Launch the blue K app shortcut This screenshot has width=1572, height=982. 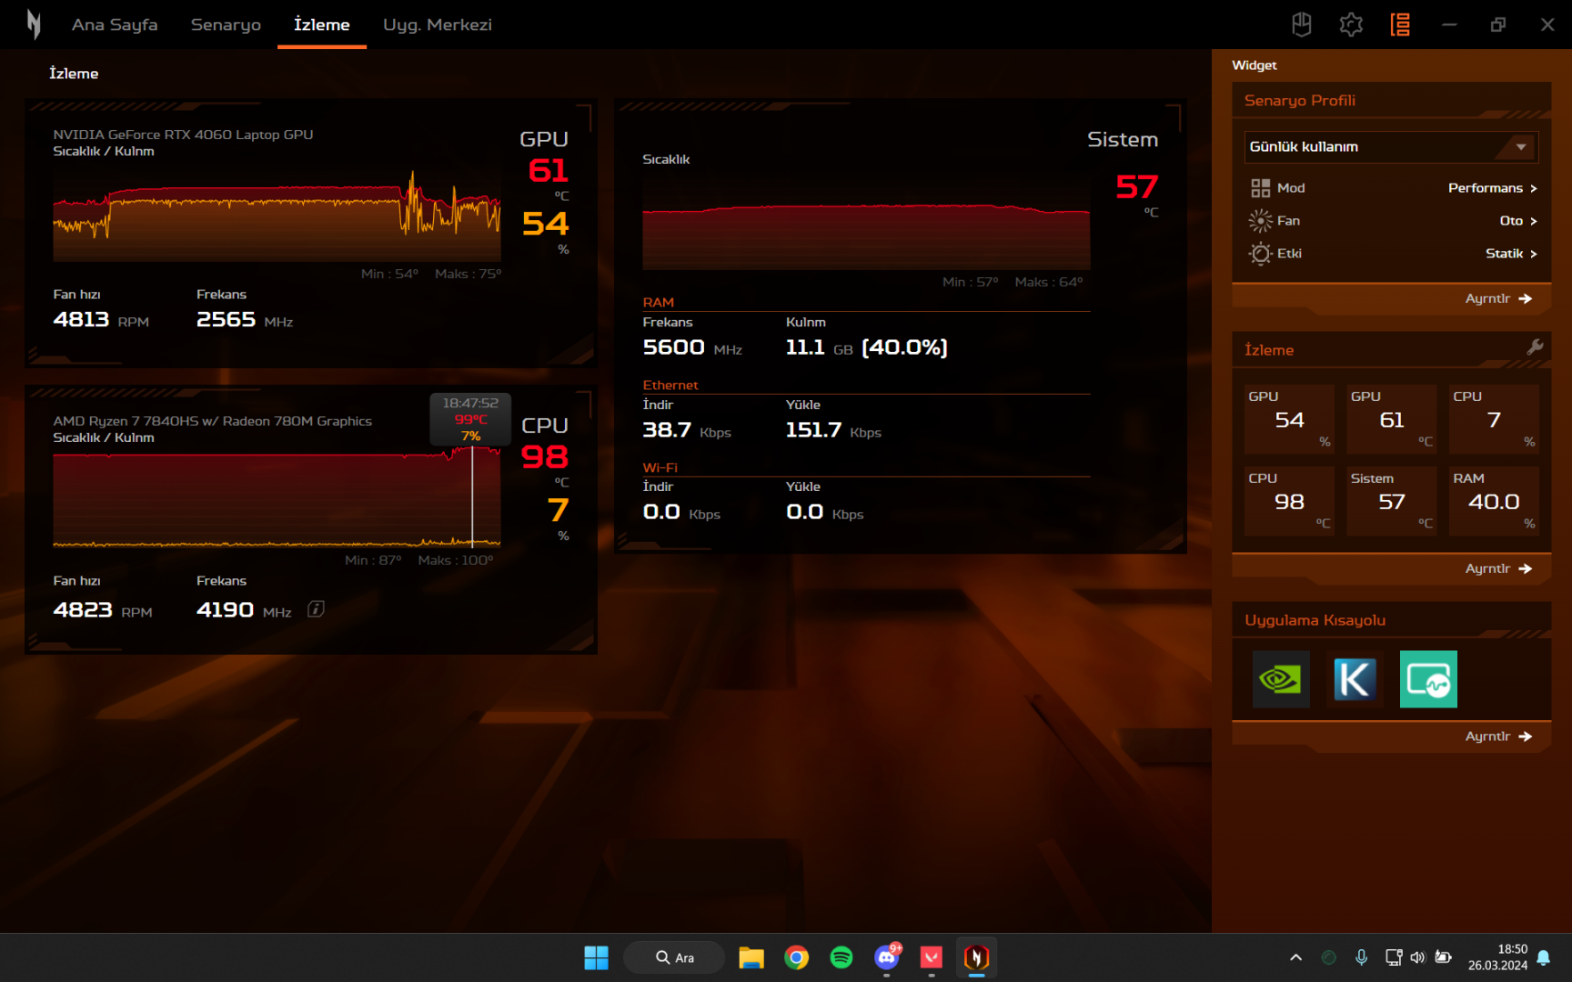tap(1355, 679)
